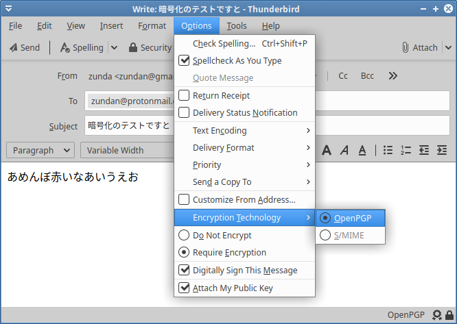Insert a numbered list
Screen dimensions: 457x324
(x=406, y=150)
